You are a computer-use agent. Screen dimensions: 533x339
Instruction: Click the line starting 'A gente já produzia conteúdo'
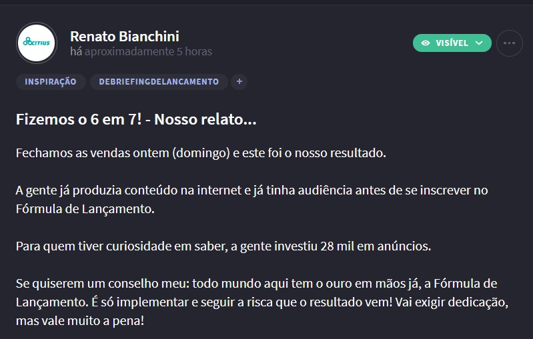click(x=252, y=190)
